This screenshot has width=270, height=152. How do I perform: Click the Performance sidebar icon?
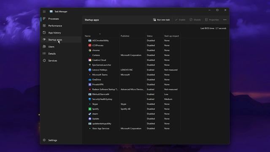44,26
